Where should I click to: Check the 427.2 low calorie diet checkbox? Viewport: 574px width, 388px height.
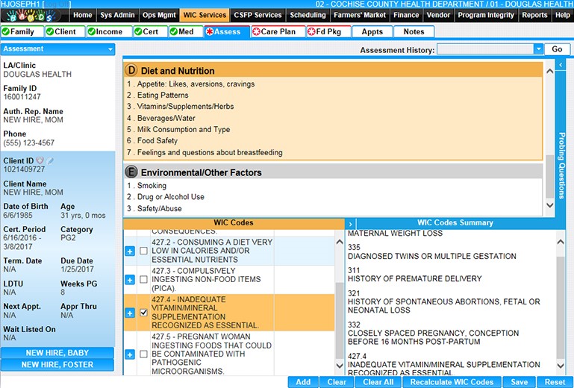click(x=143, y=251)
